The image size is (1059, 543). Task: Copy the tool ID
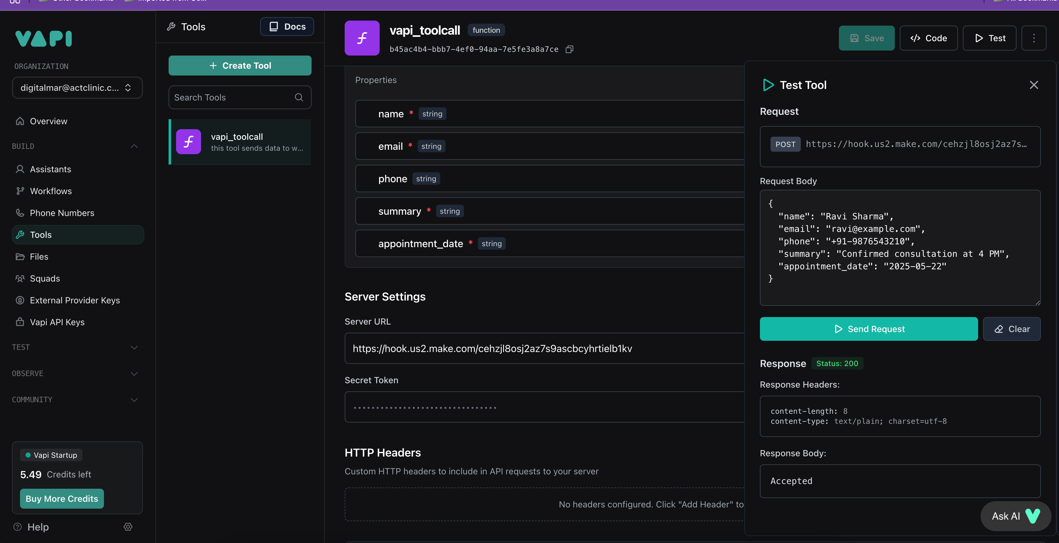point(569,49)
